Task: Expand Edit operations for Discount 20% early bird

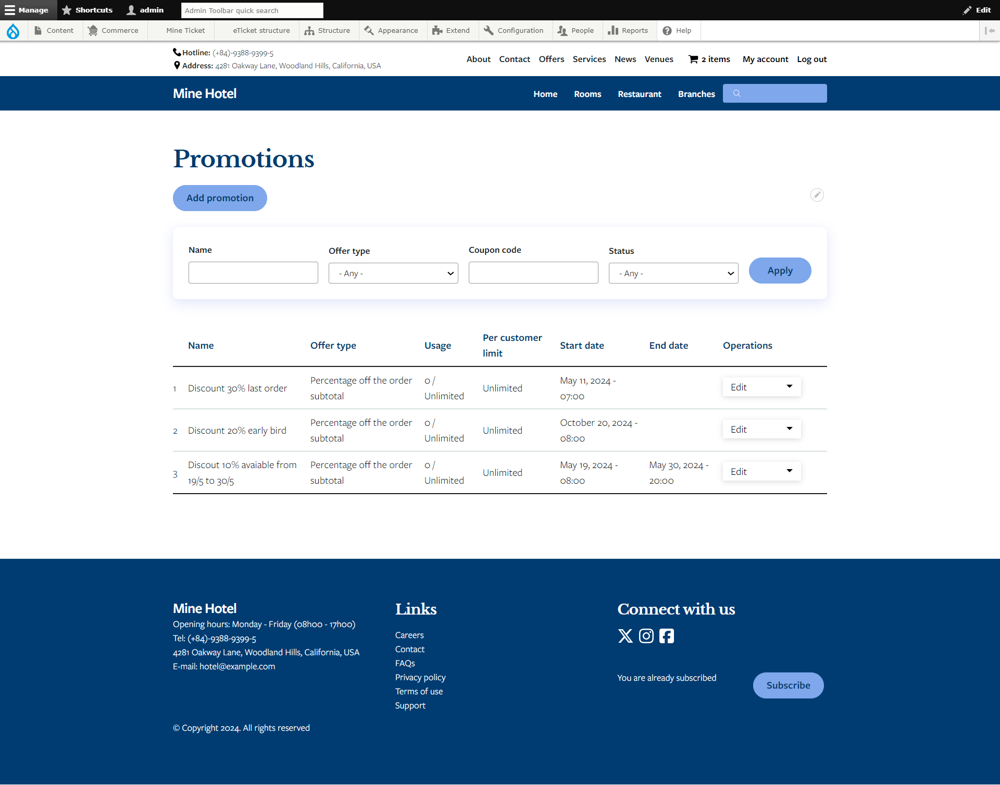Action: pyautogui.click(x=789, y=429)
